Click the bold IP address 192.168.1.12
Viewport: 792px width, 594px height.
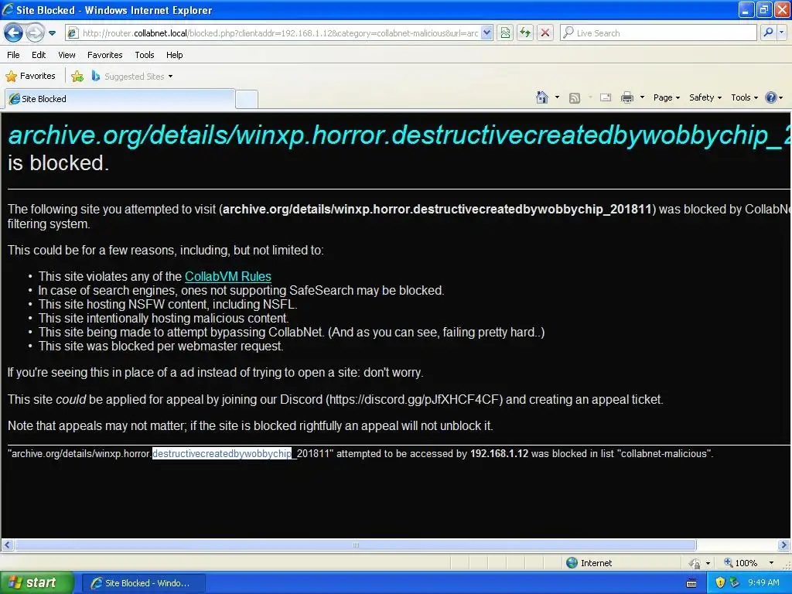499,453
